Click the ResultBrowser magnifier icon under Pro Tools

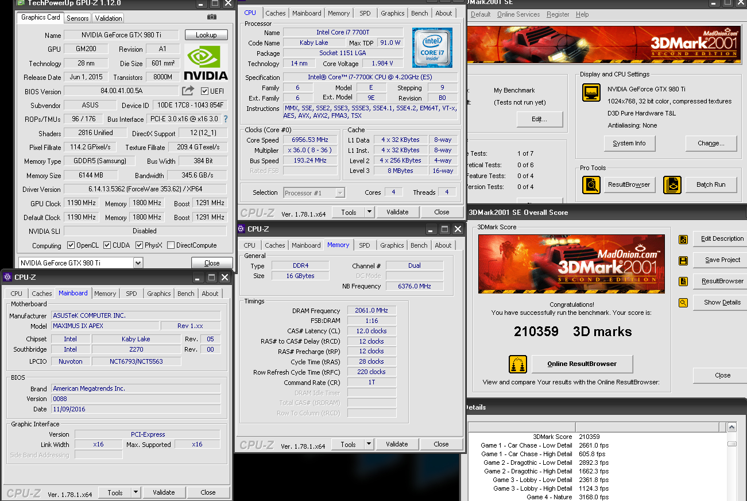591,184
